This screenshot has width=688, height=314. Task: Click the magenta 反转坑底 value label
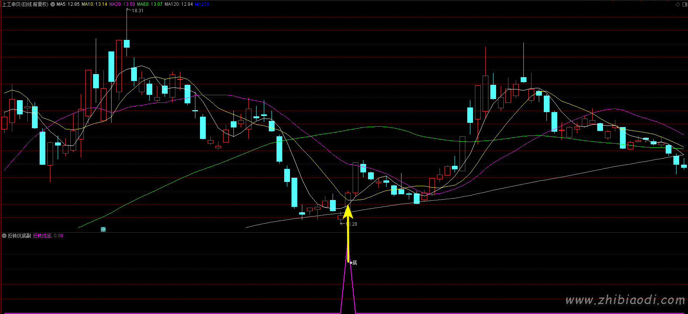pos(42,236)
